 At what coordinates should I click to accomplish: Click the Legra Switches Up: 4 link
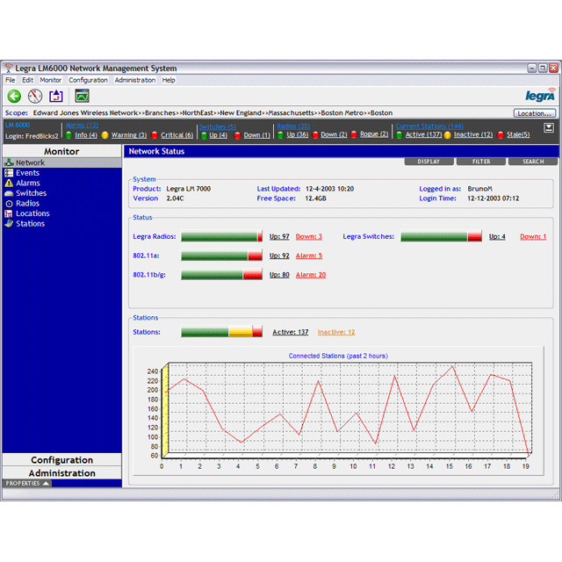click(x=497, y=236)
